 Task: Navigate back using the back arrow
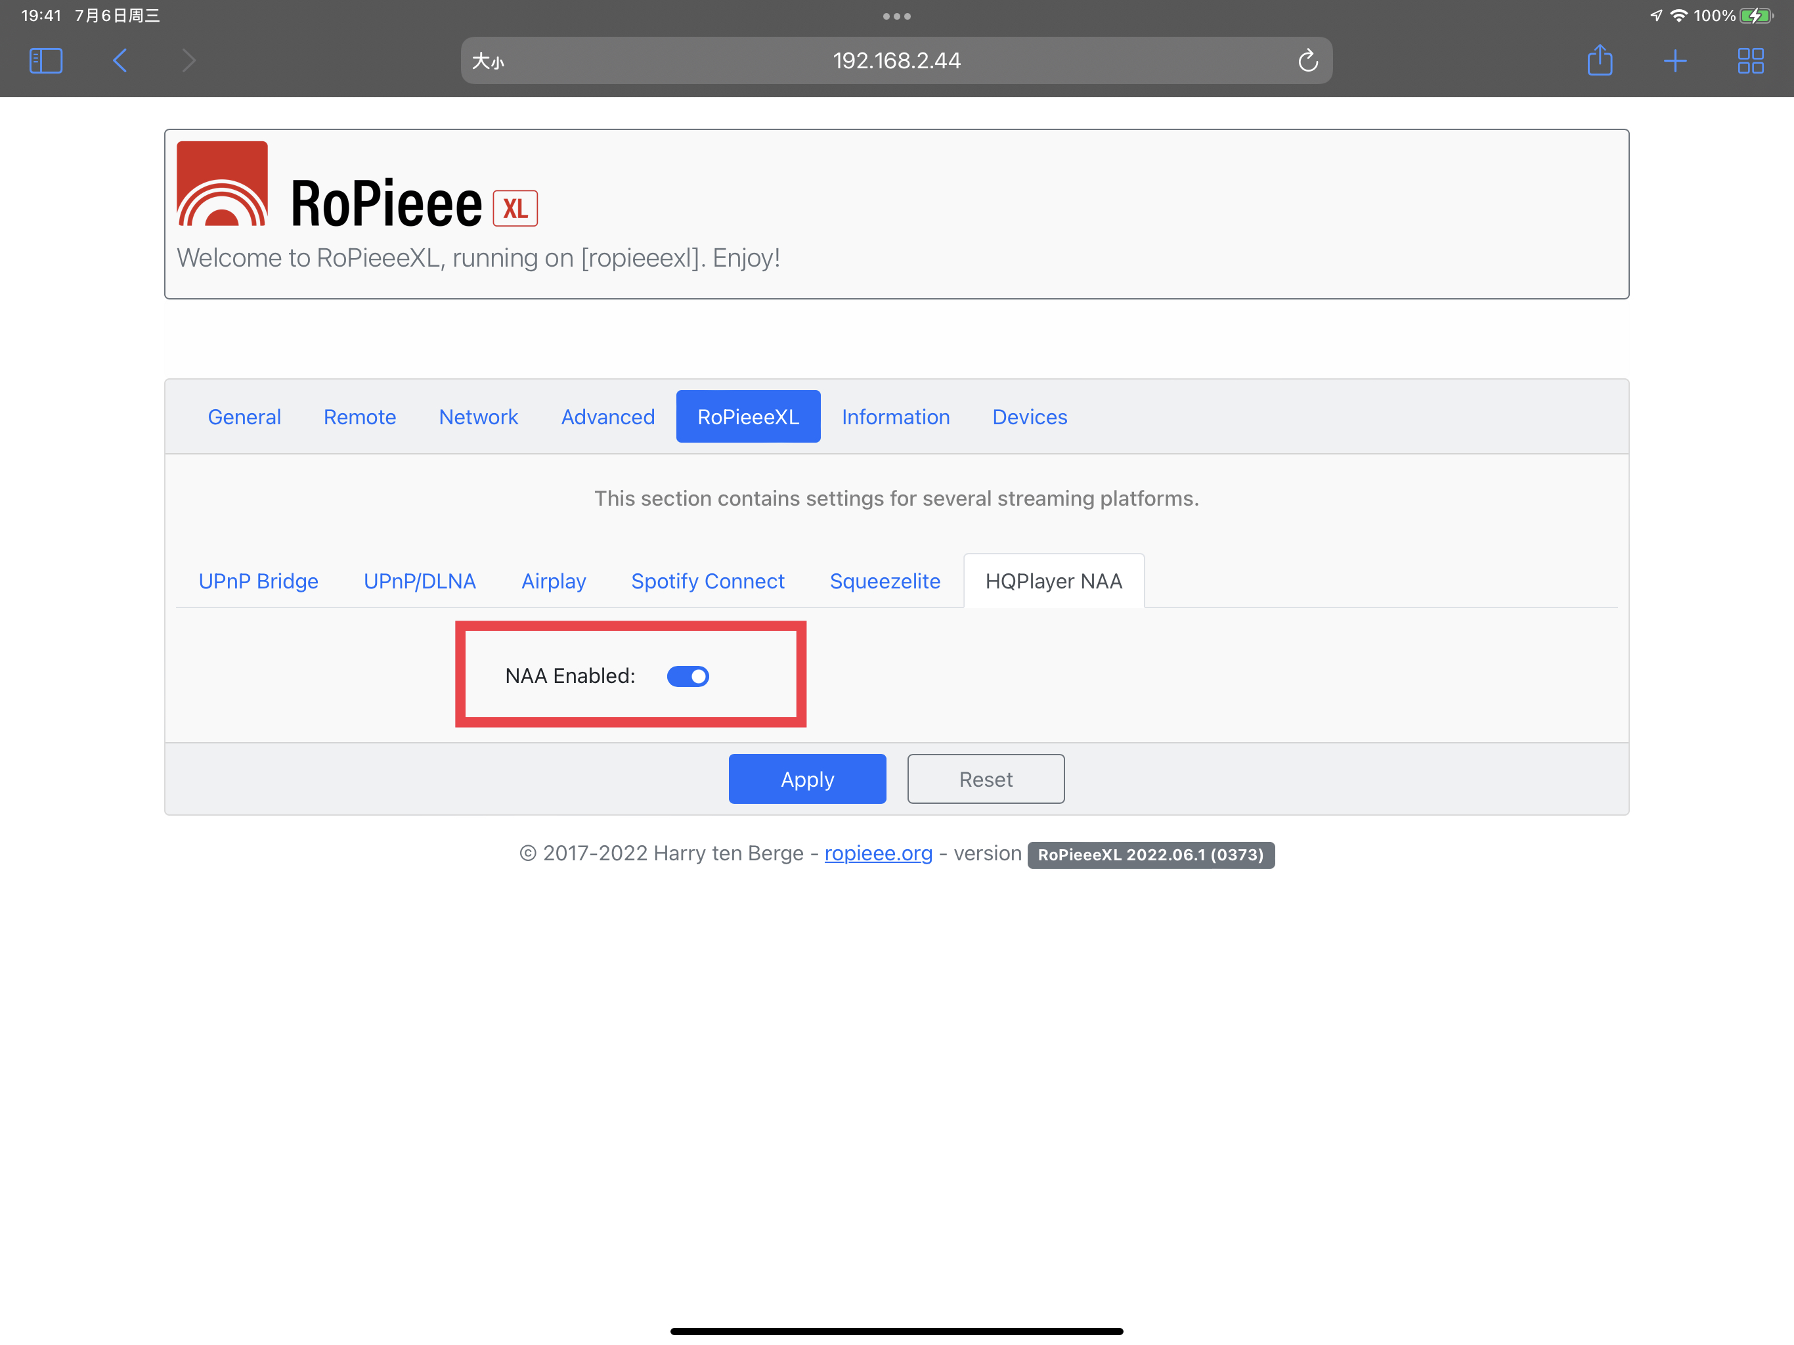click(120, 60)
